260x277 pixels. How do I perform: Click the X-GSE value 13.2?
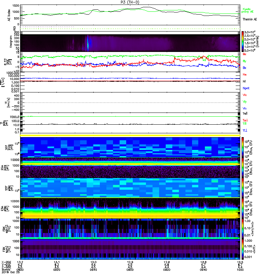[20, 262]
